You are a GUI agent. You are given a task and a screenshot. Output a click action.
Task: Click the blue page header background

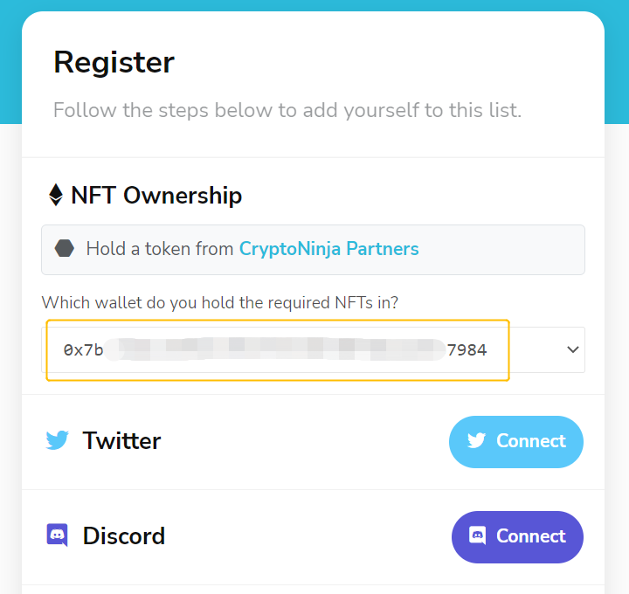pyautogui.click(x=313, y=5)
